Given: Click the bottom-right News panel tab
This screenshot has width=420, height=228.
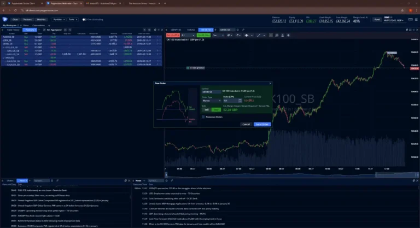Looking at the screenshot, I should tap(138, 180).
